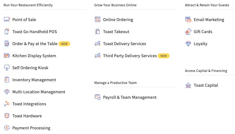Viewport: 235px width, 134px height.
Task: Click the NEW badge beside Third Party Delivery
Action: 164,56
